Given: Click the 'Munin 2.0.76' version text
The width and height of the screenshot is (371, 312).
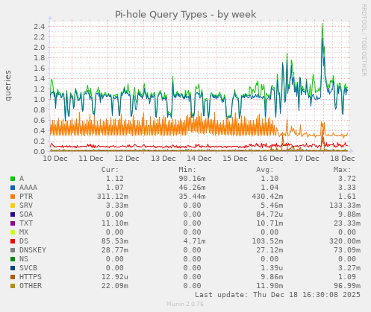Looking at the screenshot, I should coord(185,304).
